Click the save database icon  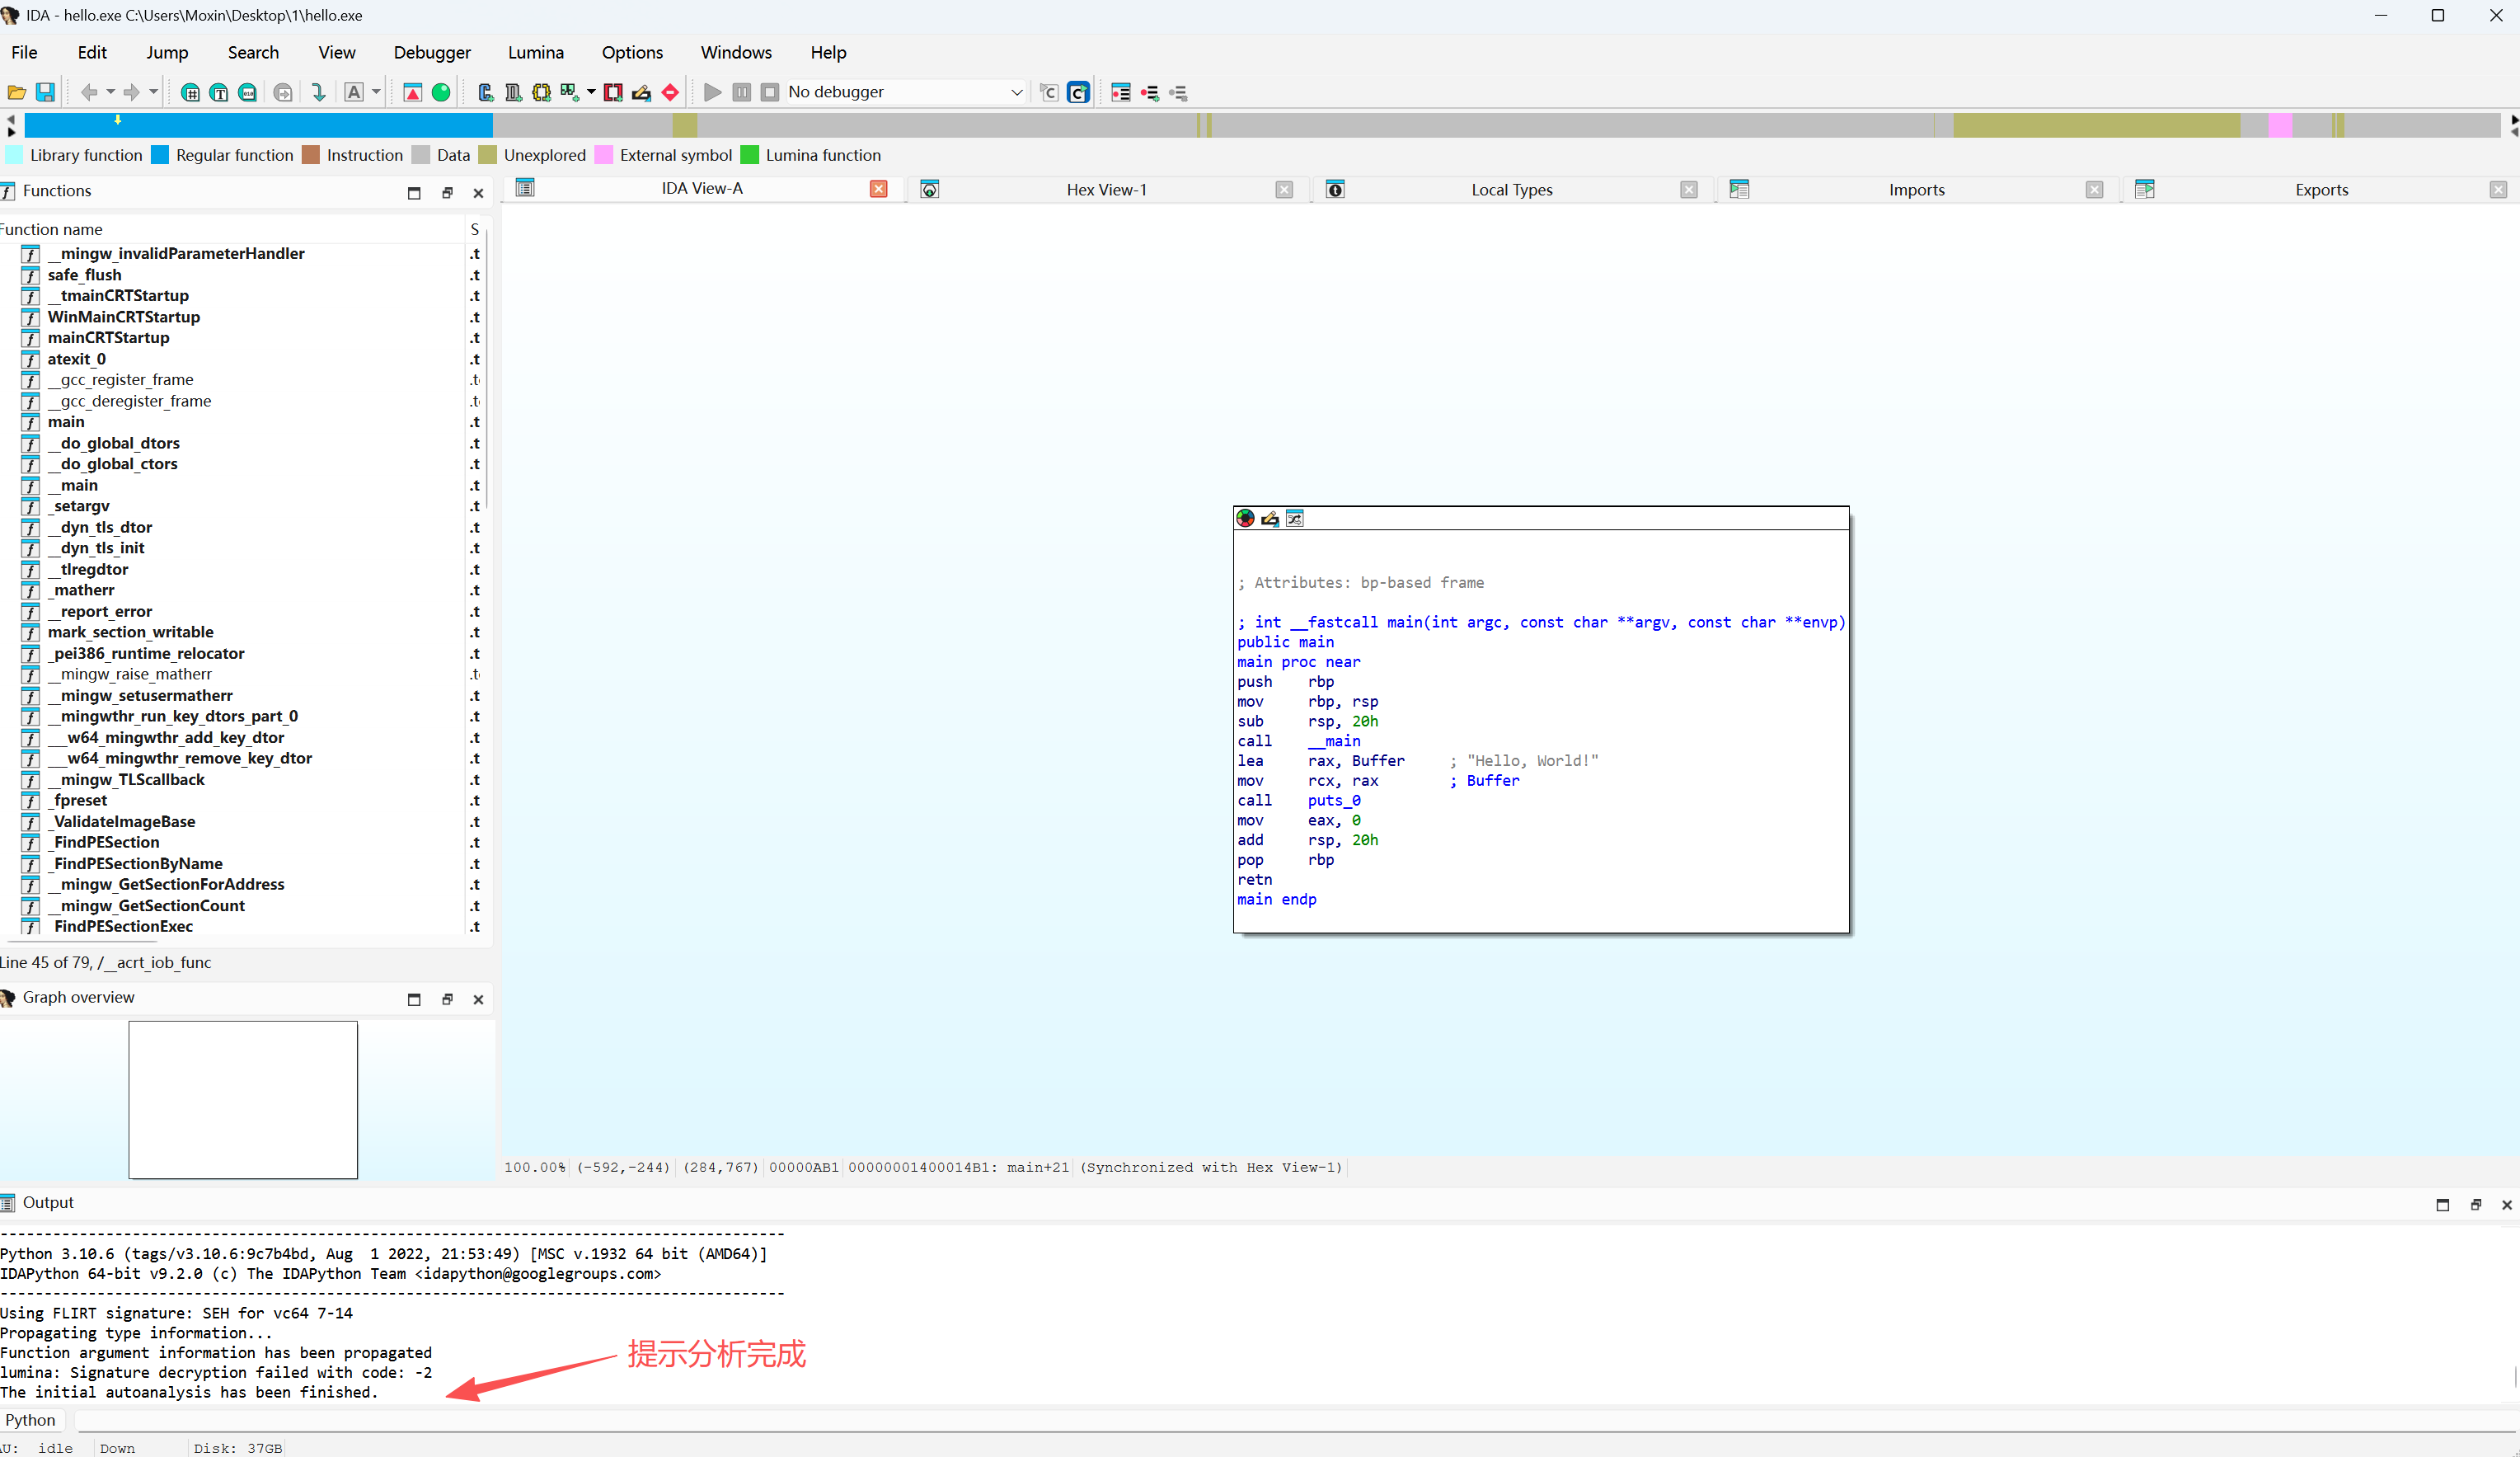click(x=45, y=92)
